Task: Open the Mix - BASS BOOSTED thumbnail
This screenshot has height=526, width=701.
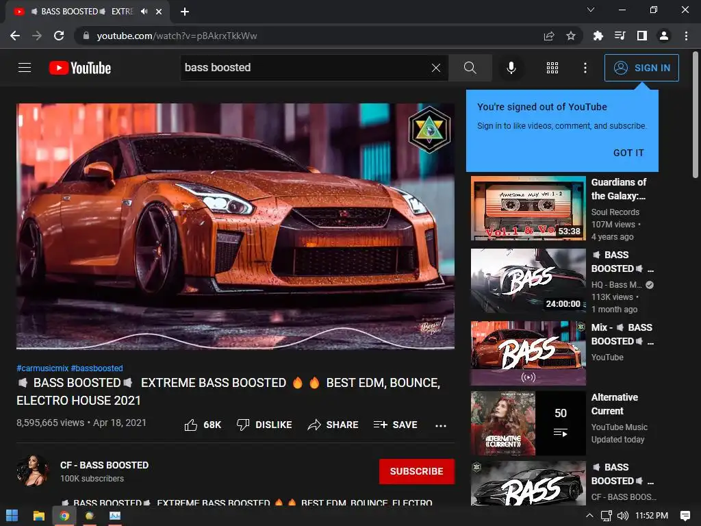Action: (528, 353)
